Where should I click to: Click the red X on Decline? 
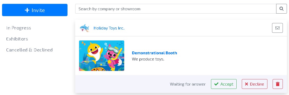(246, 84)
